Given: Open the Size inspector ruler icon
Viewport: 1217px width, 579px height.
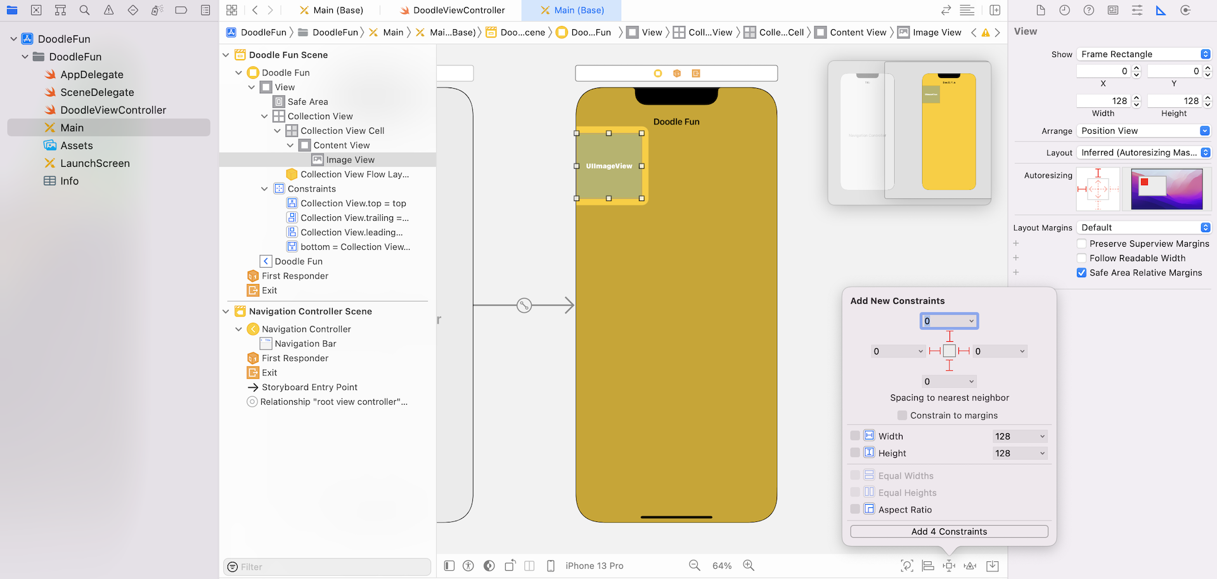Looking at the screenshot, I should 1161,10.
